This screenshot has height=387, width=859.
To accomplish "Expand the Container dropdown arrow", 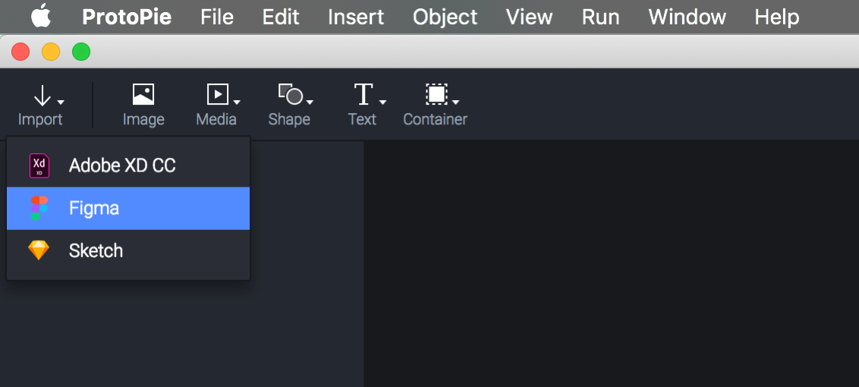I will (x=455, y=102).
